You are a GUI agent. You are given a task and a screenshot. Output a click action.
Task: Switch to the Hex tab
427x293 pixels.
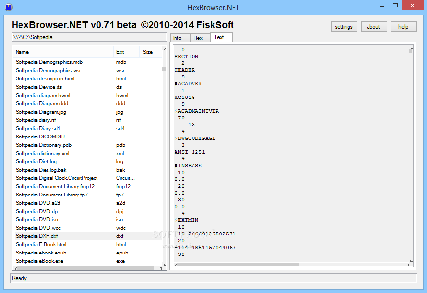point(200,38)
